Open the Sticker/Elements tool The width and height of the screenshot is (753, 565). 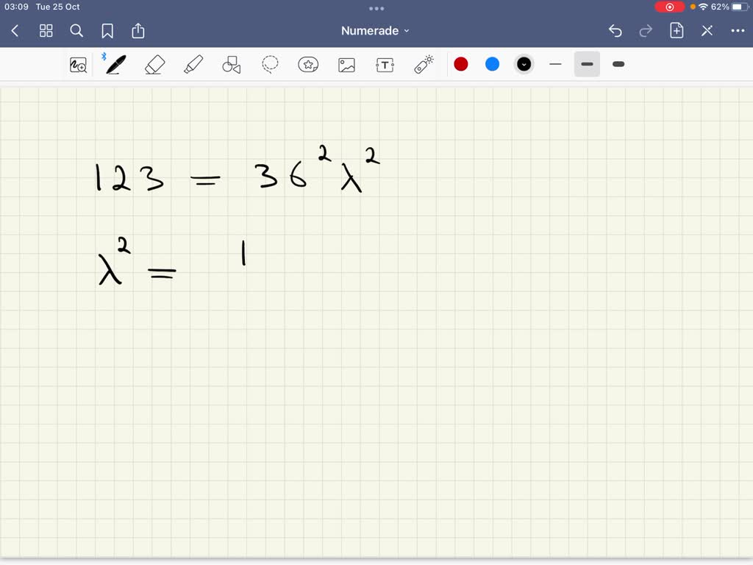click(x=308, y=64)
